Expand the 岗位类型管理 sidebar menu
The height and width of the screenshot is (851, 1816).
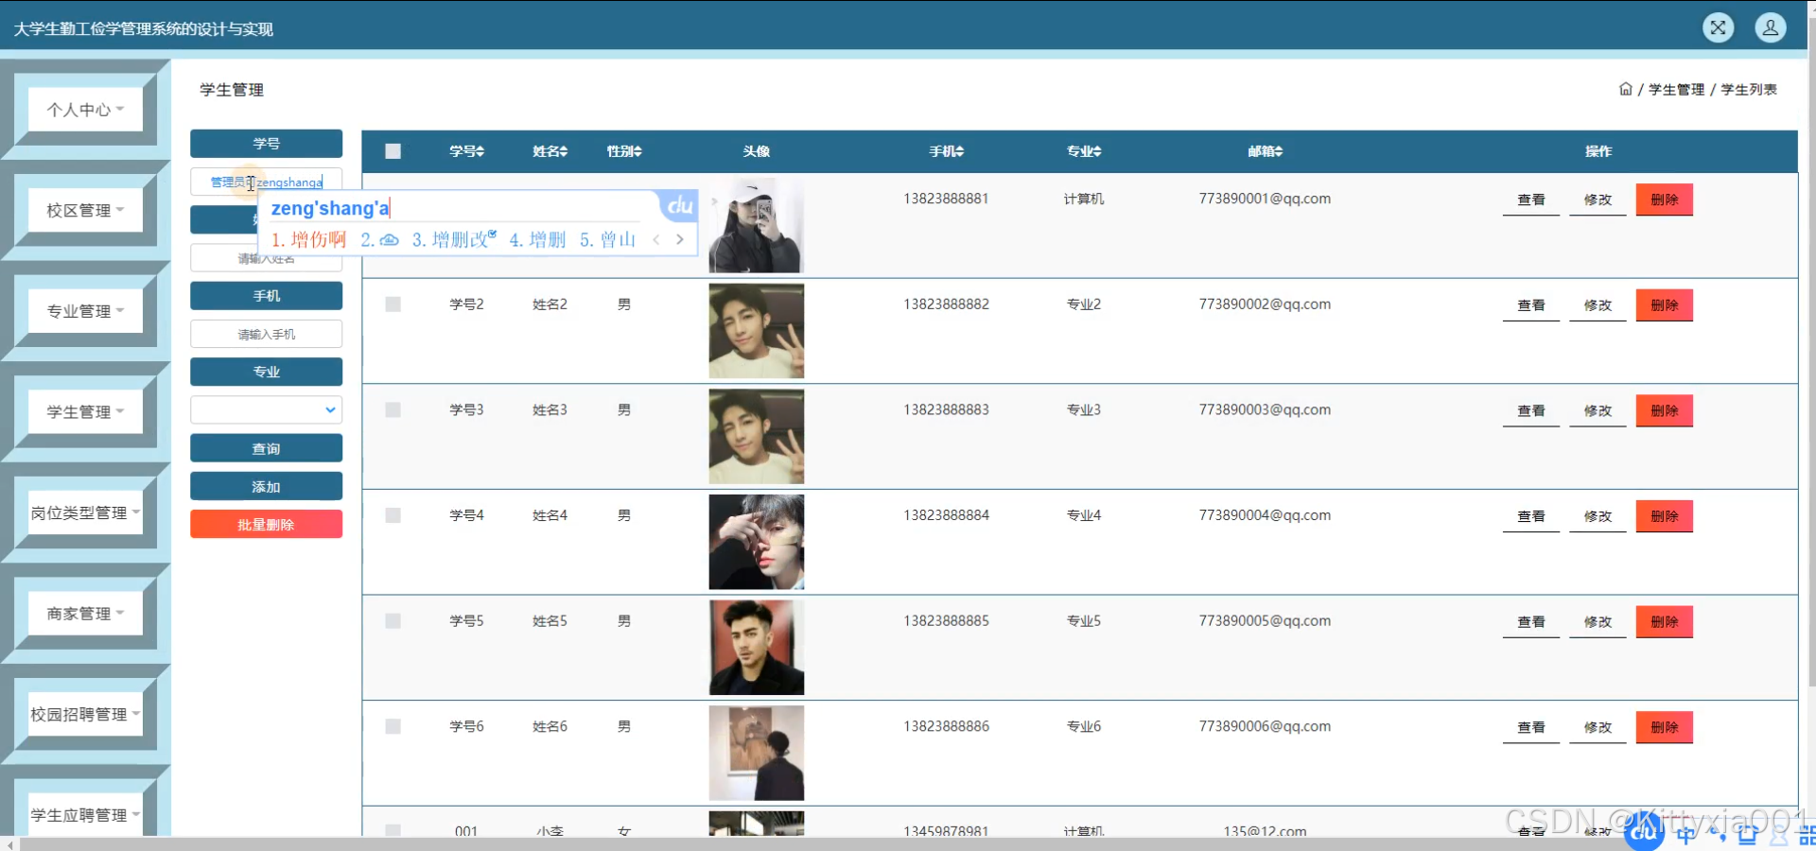(85, 512)
